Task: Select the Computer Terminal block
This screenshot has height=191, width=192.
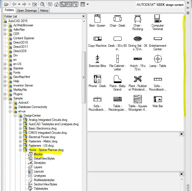Action: [158, 23]
